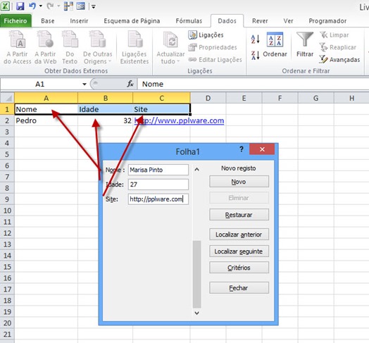Viewport: 369px width, 343px height.
Task: Close the Folha1 form dialog
Action: [262, 149]
